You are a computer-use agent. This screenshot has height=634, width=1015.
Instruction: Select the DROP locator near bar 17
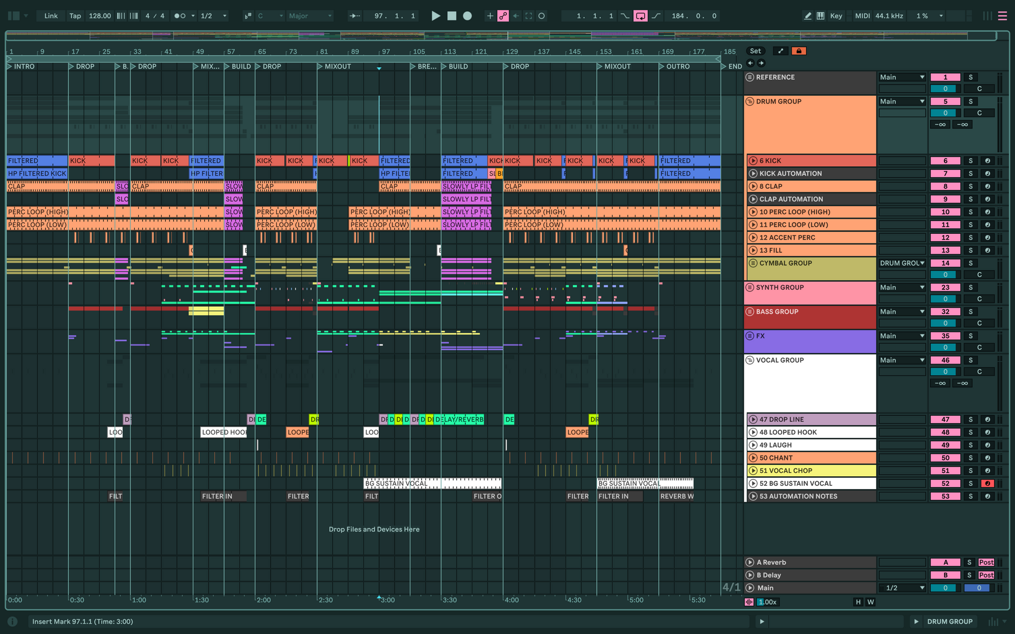82,66
